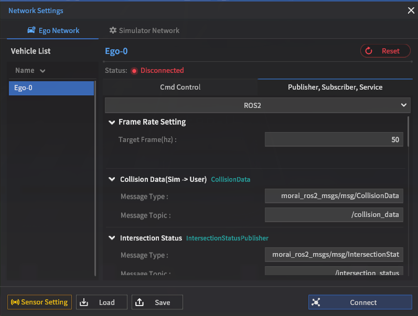Select the Ego Network tab
Screen dimensions: 418x316
click(53, 30)
